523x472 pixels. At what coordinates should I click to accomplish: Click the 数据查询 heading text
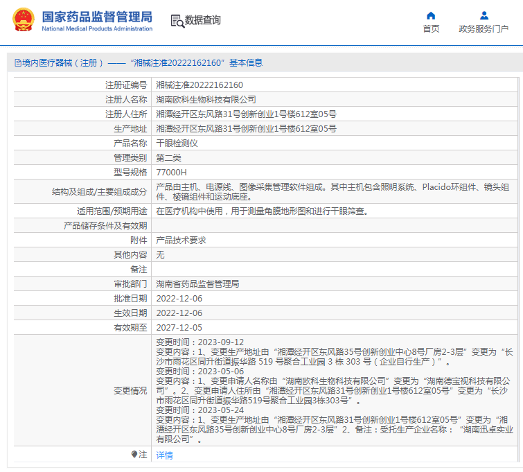203,20
